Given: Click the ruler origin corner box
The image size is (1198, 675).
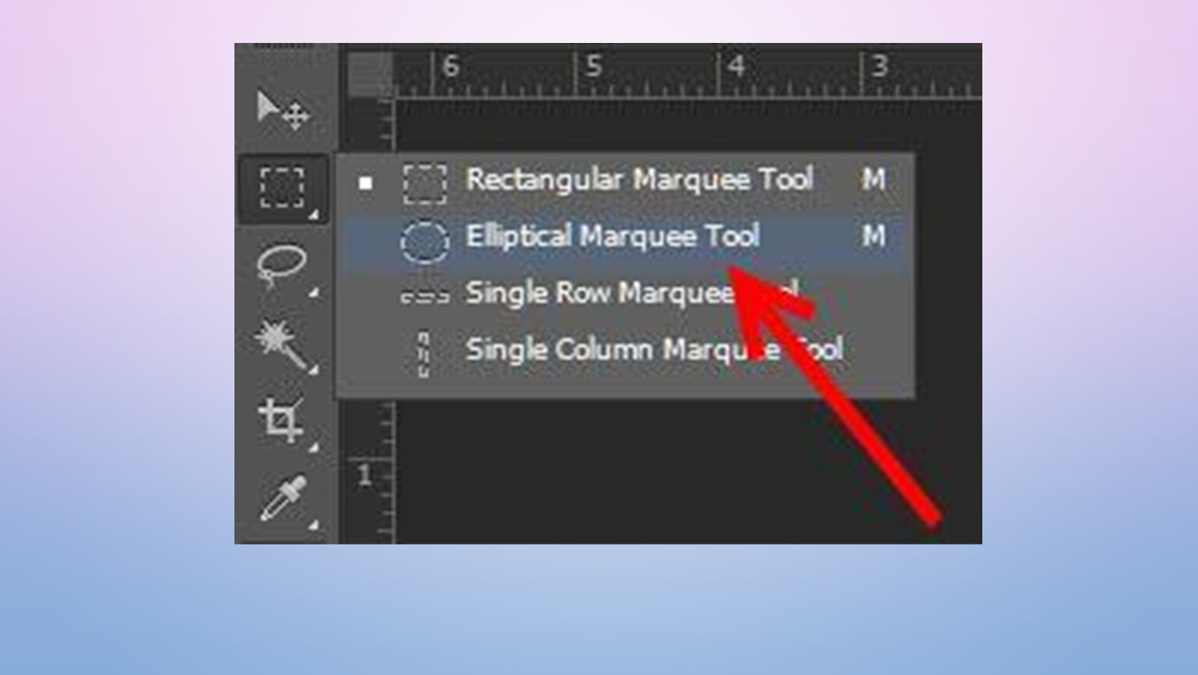Looking at the screenshot, I should pyautogui.click(x=369, y=74).
